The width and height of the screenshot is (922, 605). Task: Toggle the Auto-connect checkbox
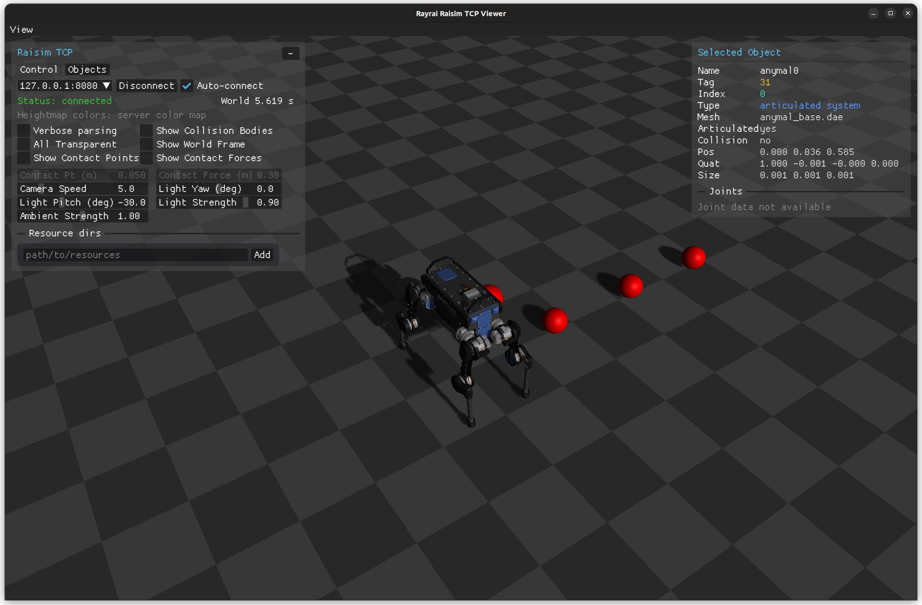click(x=187, y=85)
